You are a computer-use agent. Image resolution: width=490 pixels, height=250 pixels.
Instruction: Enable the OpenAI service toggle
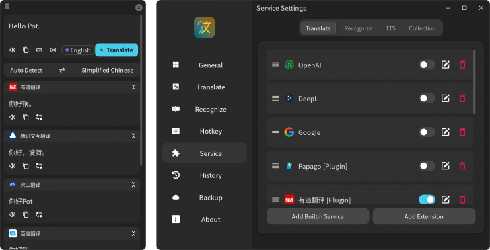(427, 65)
